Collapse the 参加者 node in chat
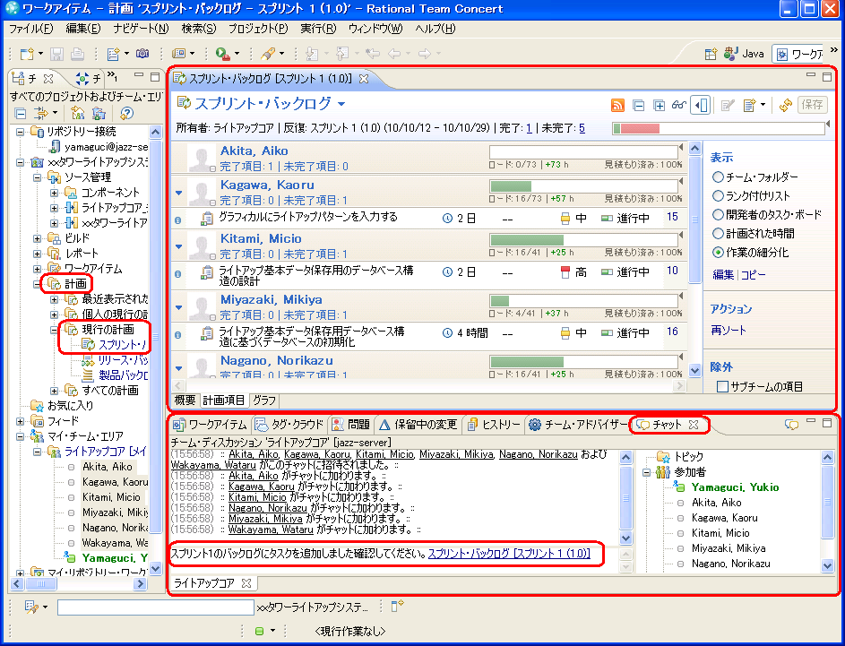845x646 pixels. click(x=646, y=472)
